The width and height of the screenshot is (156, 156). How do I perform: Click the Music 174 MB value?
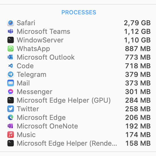pos(138,134)
